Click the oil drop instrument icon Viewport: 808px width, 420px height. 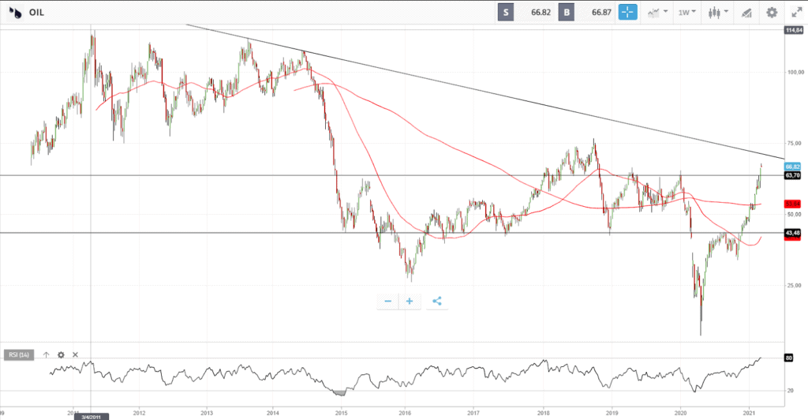point(16,13)
